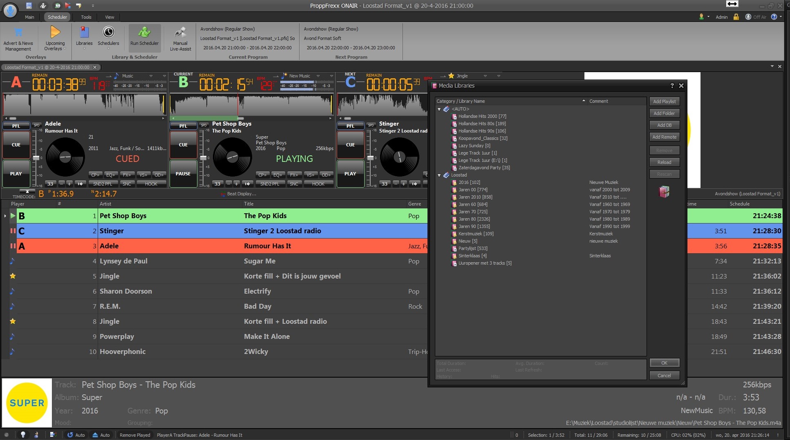Toggle SNC on Player B
790x440 pixels.
[x=294, y=184]
